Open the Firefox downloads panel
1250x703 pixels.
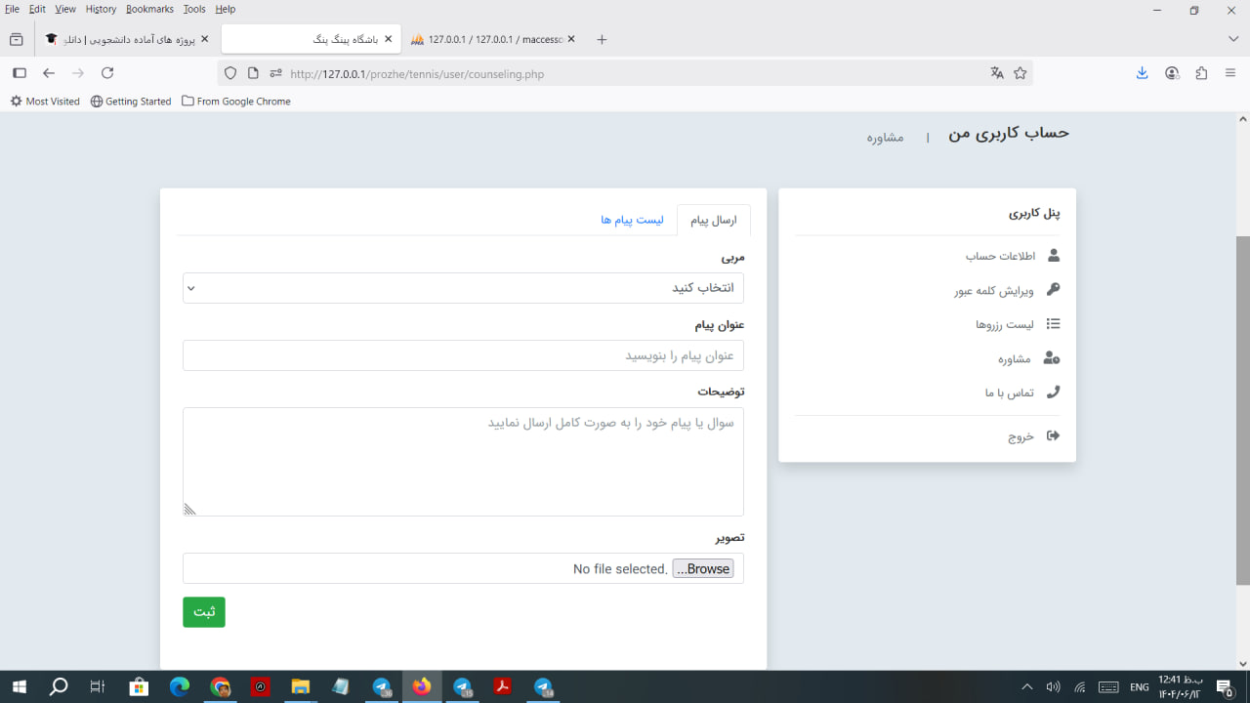tap(1142, 73)
